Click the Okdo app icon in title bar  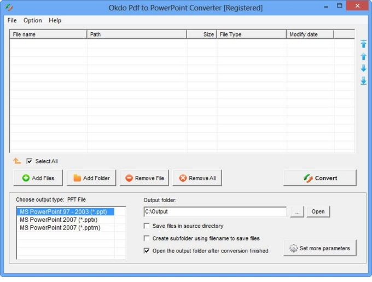tap(9, 8)
